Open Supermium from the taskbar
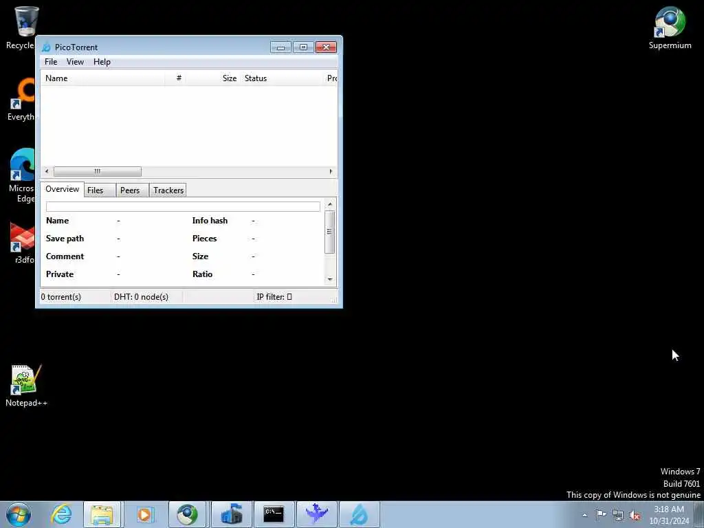Screen dimensions: 704x528 (x=187, y=514)
